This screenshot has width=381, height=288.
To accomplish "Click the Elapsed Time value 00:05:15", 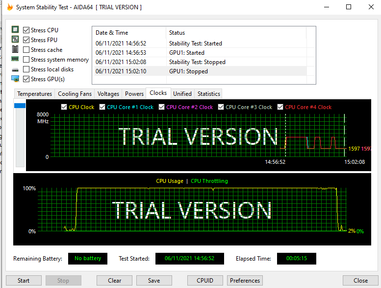I will 297,259.
